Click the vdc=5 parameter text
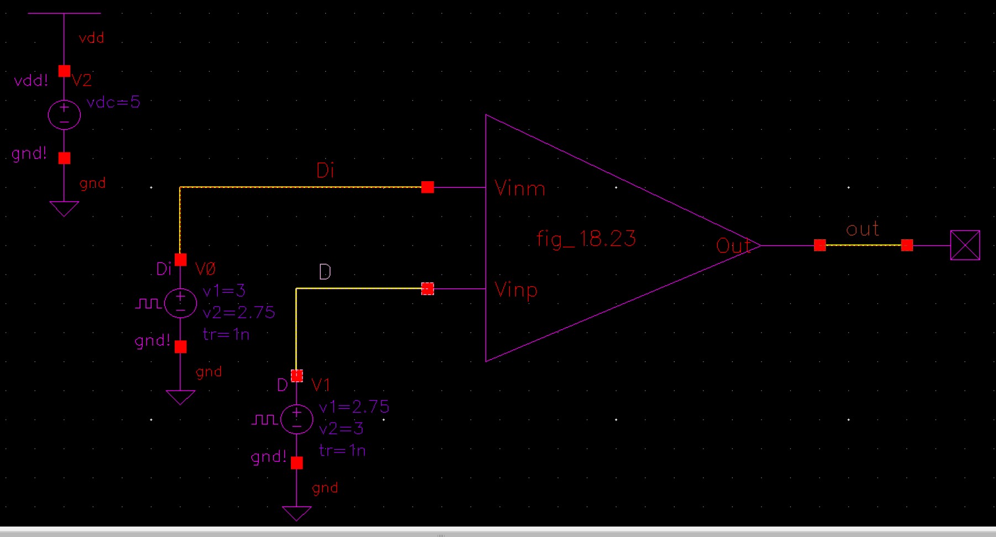 click(113, 102)
